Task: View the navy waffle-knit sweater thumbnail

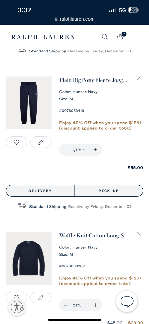Action: coord(29,258)
